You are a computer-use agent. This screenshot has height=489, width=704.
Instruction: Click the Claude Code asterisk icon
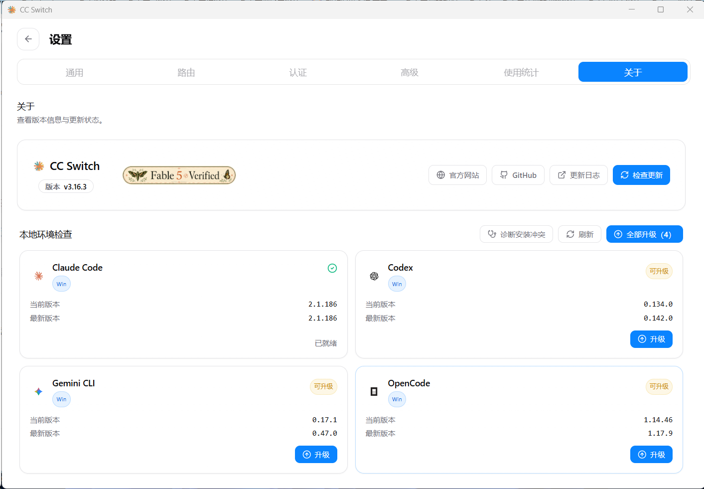tap(39, 276)
